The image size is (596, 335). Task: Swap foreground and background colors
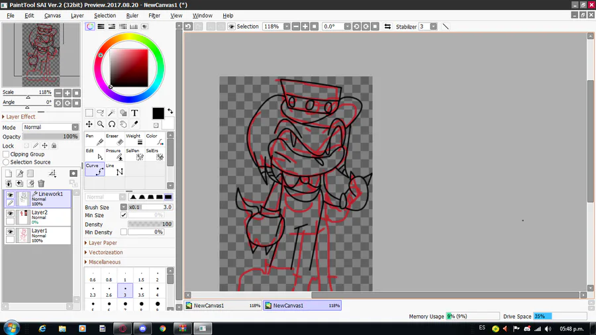170,111
